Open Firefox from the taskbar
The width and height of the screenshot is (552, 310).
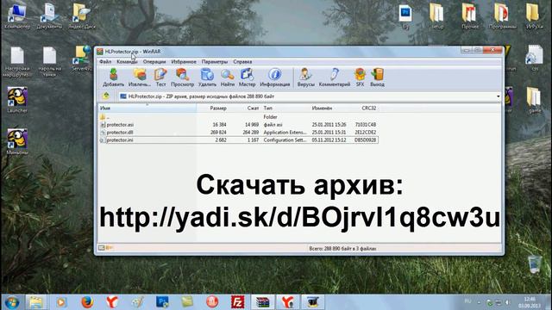point(87,302)
